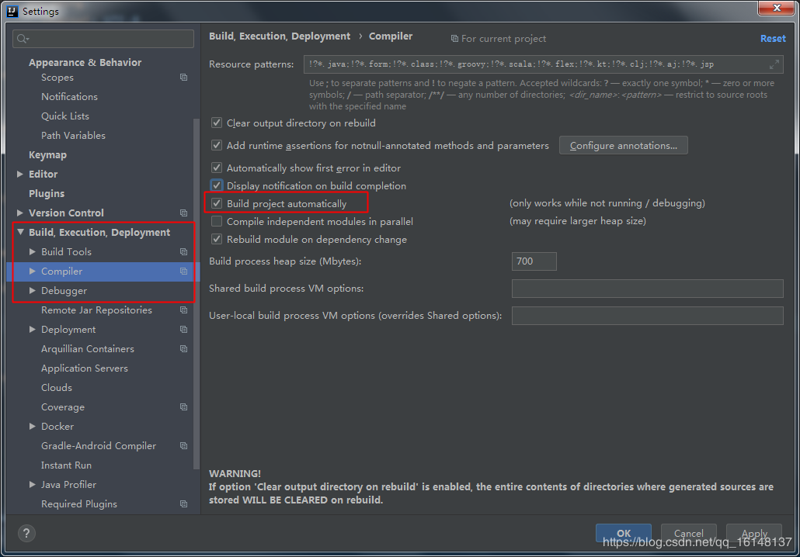The height and width of the screenshot is (557, 800).
Task: Click the For current project icon
Action: 454,39
